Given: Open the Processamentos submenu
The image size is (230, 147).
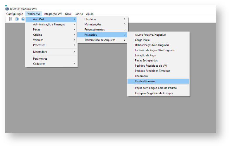Looking at the screenshot, I should [102, 30].
